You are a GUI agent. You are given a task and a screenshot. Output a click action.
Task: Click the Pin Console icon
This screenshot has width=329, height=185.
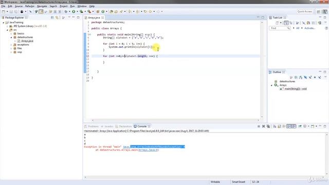click(300, 126)
